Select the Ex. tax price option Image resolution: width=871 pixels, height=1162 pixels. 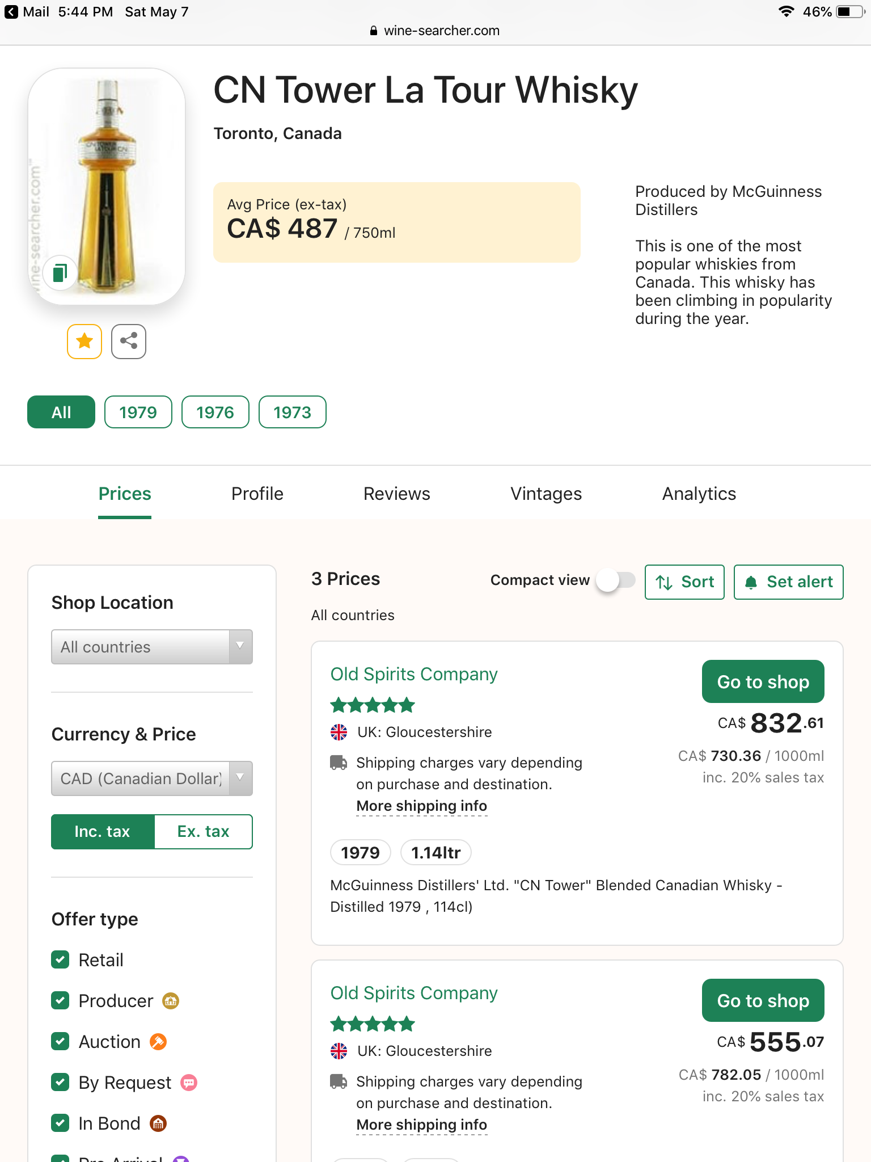(x=203, y=832)
